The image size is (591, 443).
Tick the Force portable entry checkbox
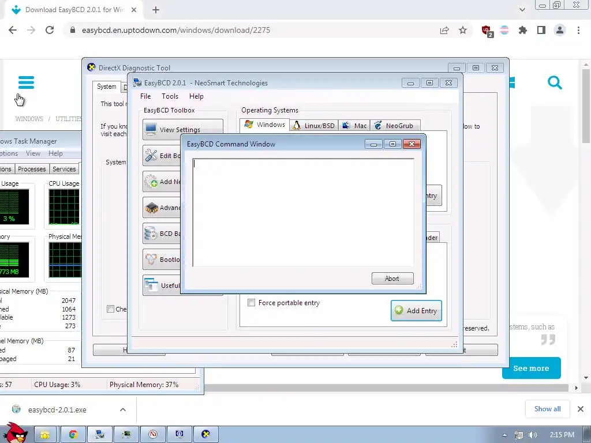tap(252, 302)
